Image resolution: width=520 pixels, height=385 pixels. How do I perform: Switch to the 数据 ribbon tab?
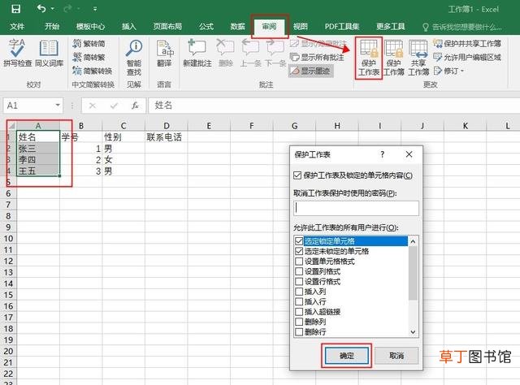(237, 27)
